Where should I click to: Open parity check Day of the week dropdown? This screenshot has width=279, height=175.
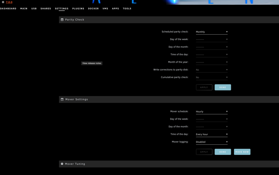pyautogui.click(x=212, y=40)
